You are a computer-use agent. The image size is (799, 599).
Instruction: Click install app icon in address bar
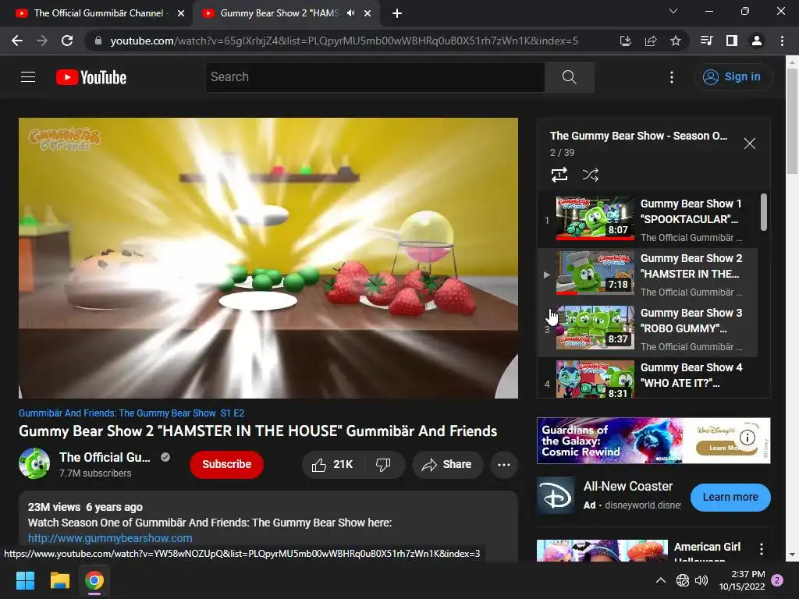point(625,41)
